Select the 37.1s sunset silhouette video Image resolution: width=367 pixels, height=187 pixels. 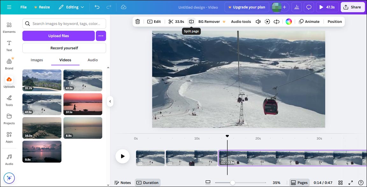pos(83,104)
